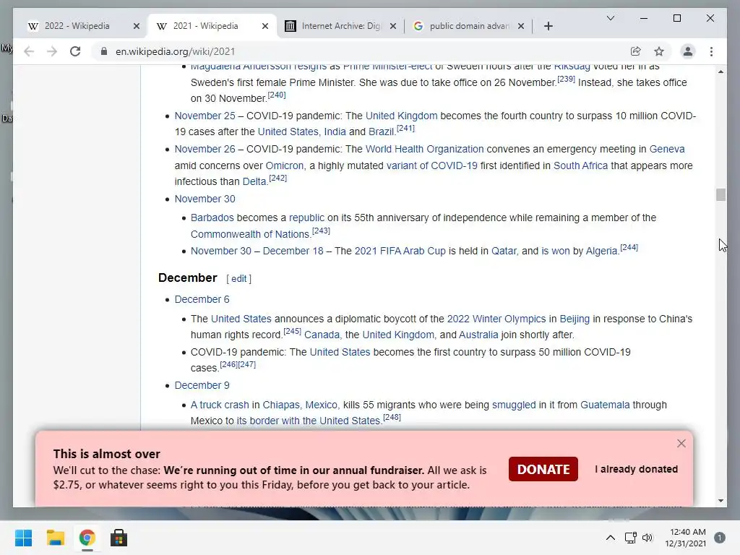Open 'variant of COVID-19' link
Image resolution: width=740 pixels, height=555 pixels.
[432, 165]
